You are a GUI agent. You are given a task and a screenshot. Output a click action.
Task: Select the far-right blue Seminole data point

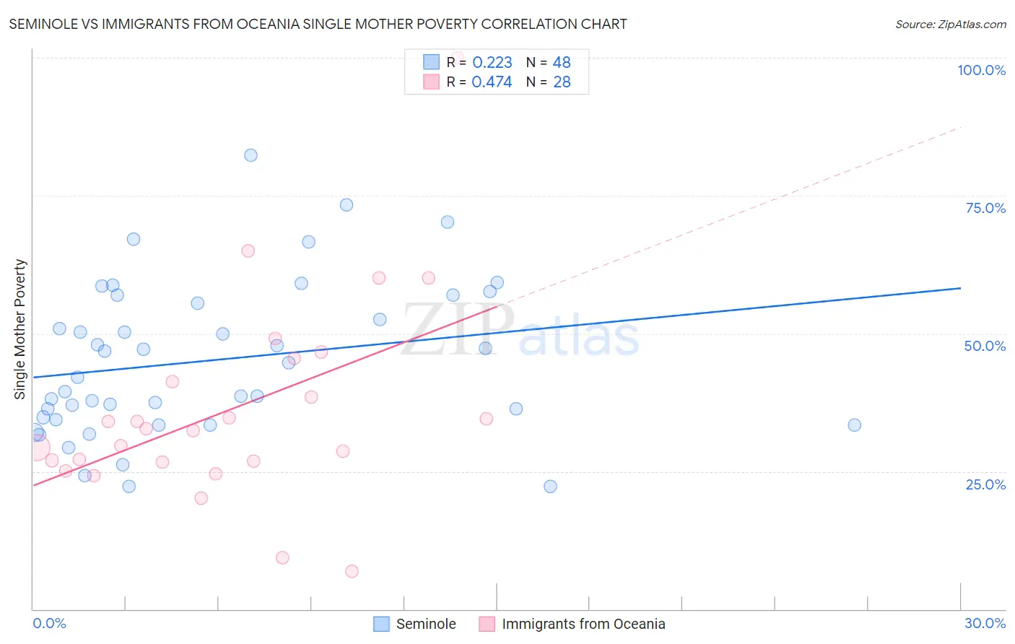pyautogui.click(x=854, y=425)
